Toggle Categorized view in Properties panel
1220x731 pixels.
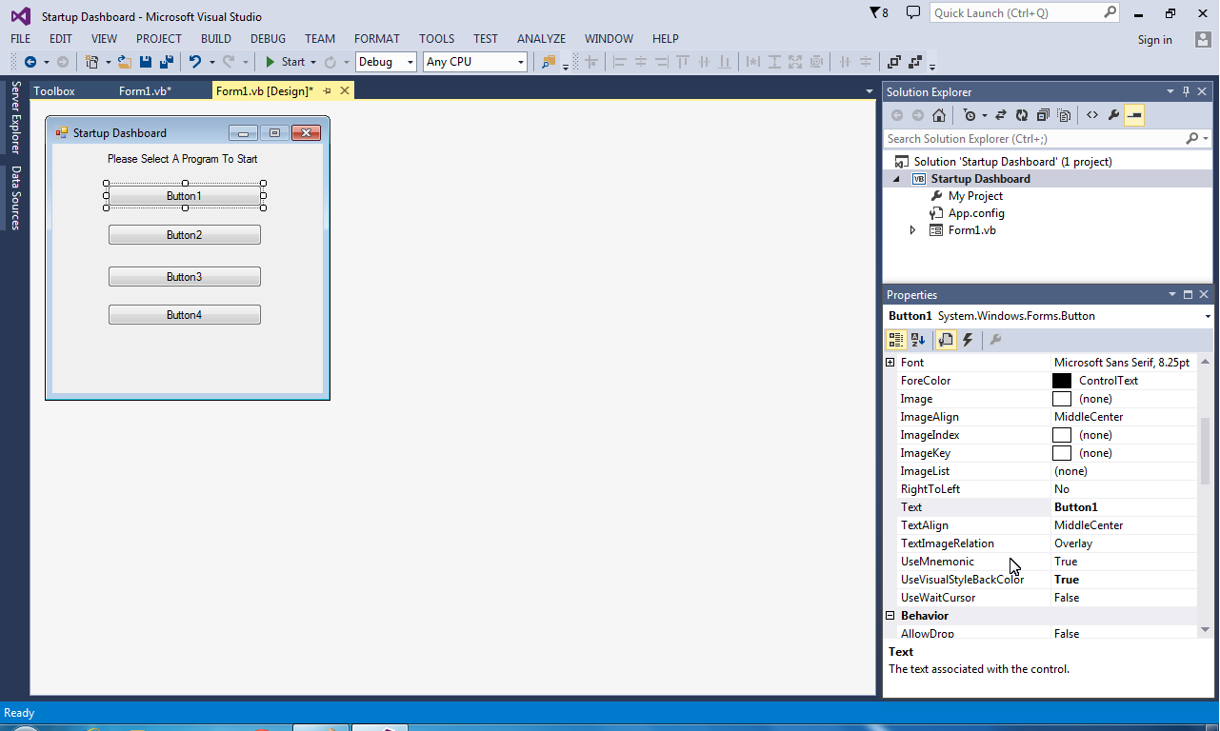point(895,340)
